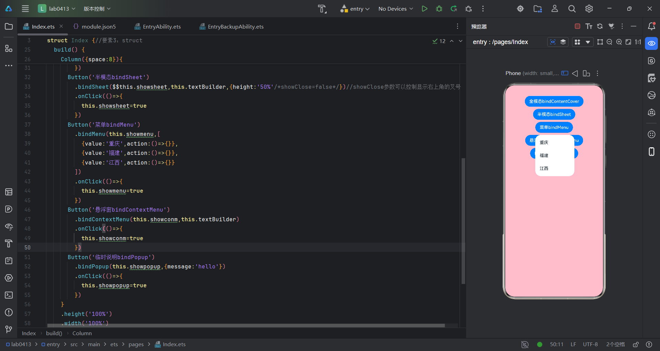Image resolution: width=660 pixels, height=351 pixels.
Task: Open IDE settings gear
Action: pos(589,9)
